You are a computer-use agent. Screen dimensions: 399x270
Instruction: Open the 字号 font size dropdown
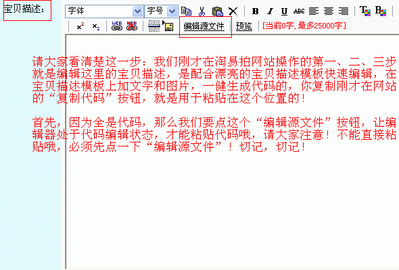tap(161, 11)
